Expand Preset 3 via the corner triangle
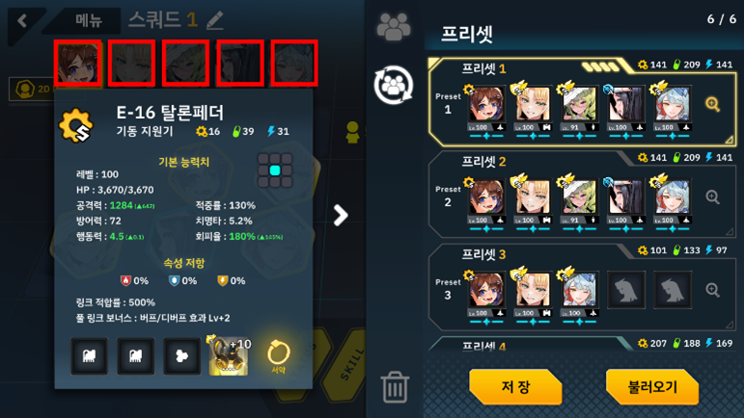This screenshot has height=418, width=744. click(730, 325)
